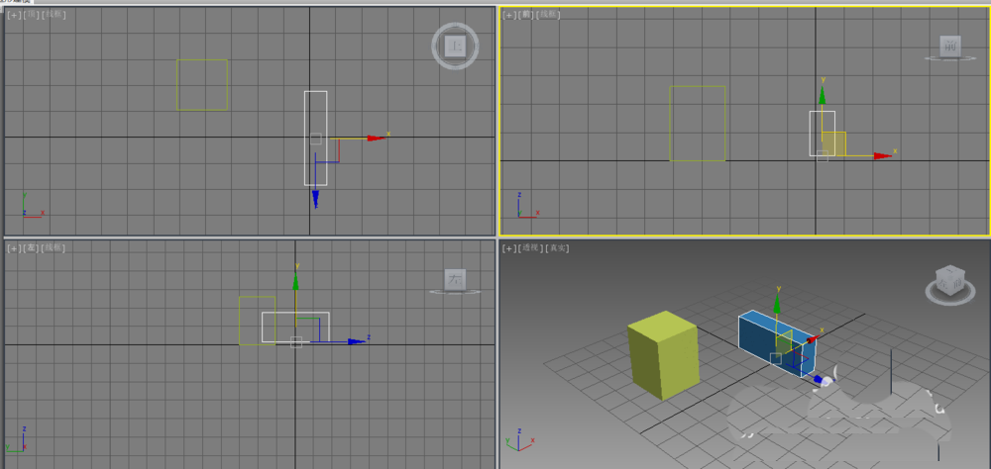
Task: Grab the red X-axis arrow in Front viewport
Action: pyautogui.click(x=883, y=155)
